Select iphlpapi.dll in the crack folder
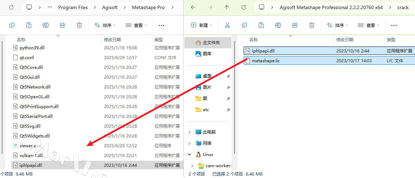Screen dimensions: 415x178 pyautogui.click(x=329, y=51)
